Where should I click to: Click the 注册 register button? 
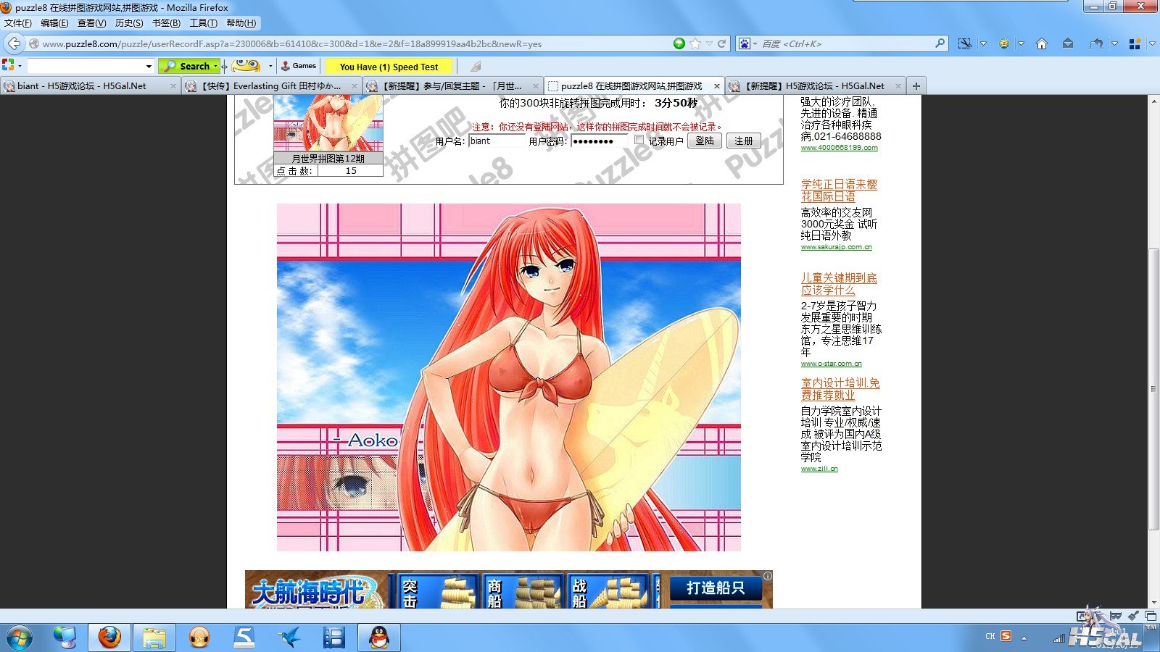(743, 141)
